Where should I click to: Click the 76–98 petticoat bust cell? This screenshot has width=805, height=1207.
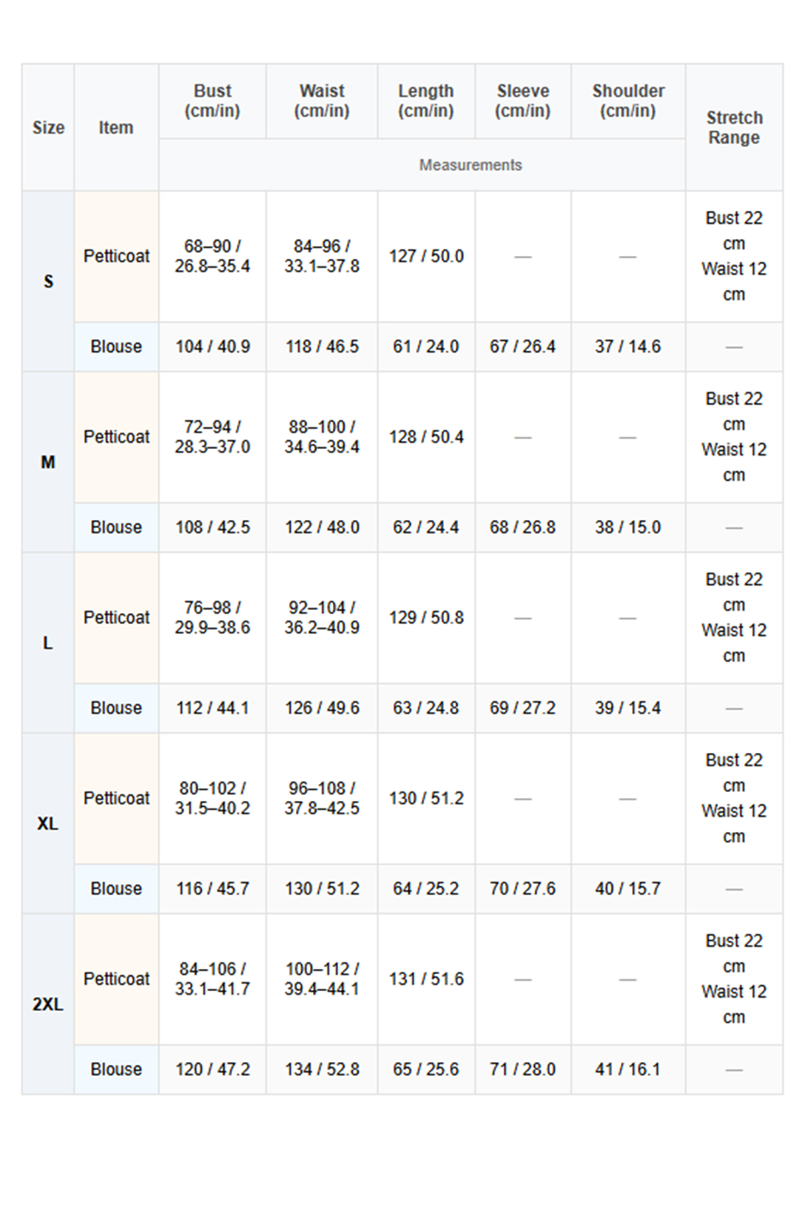[x=212, y=618]
